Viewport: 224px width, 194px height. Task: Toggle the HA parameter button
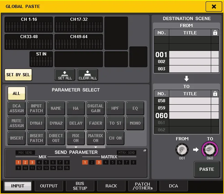coord(76,108)
